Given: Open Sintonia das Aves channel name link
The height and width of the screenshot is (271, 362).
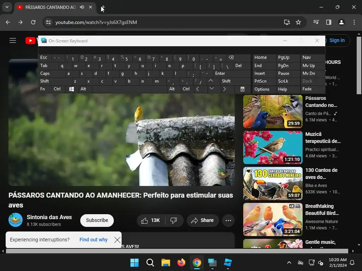Looking at the screenshot, I should tap(49, 217).
